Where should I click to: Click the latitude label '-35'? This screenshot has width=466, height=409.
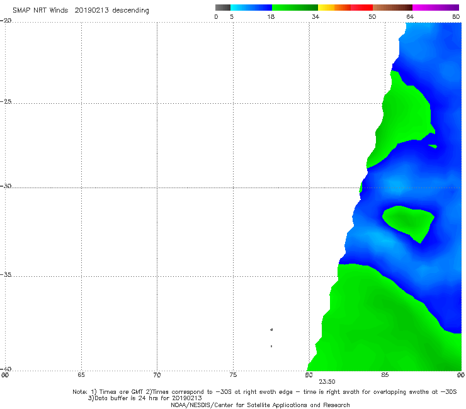(6, 274)
